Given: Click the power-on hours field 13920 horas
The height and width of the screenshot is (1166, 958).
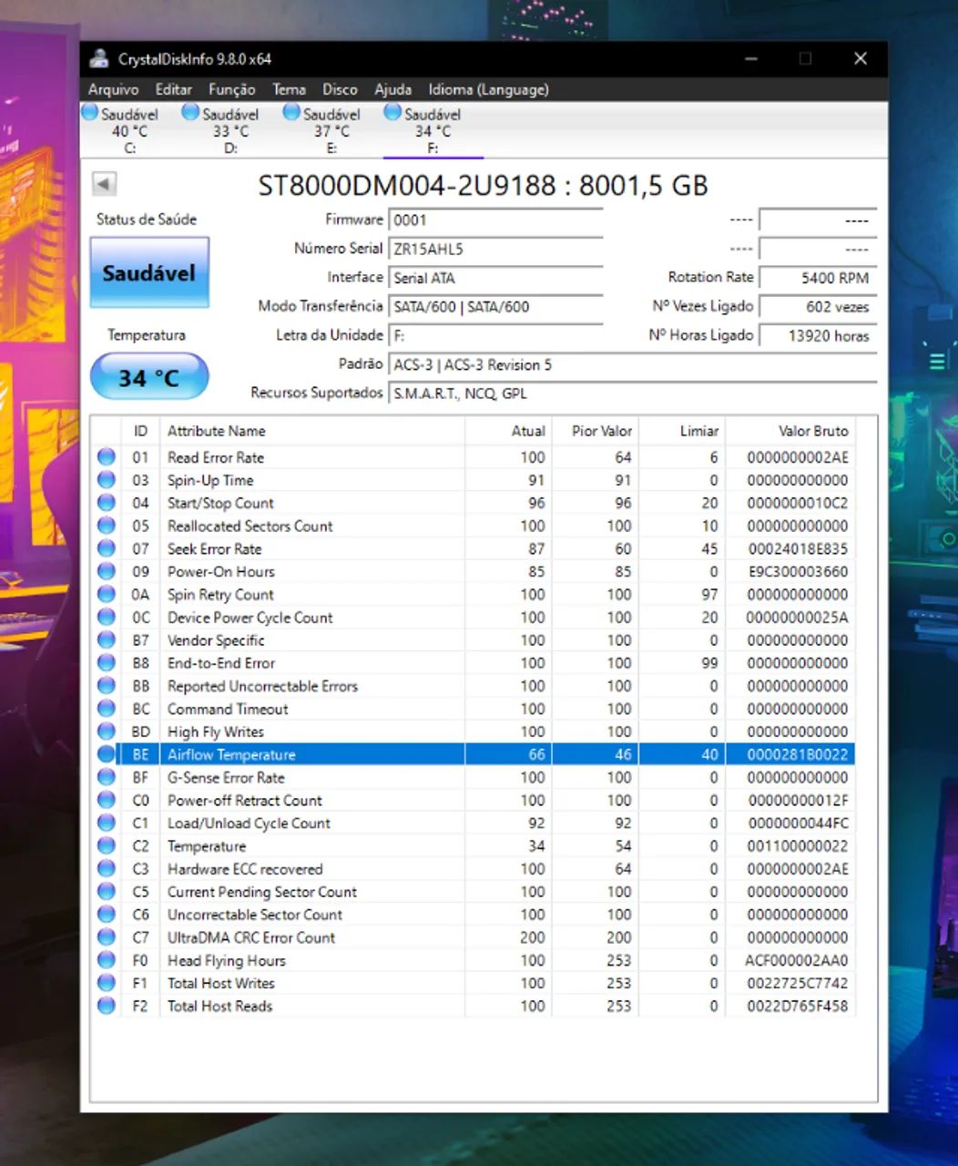Looking at the screenshot, I should click(817, 336).
